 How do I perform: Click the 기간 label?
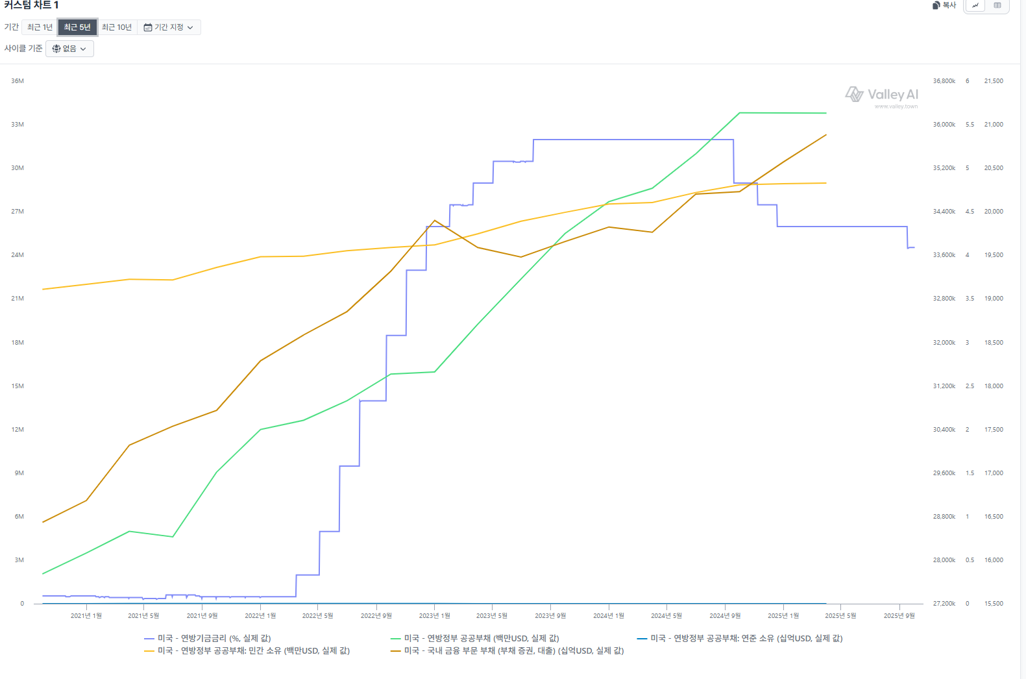point(12,27)
